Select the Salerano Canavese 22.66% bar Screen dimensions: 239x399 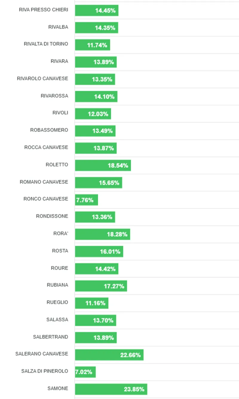[109, 355]
